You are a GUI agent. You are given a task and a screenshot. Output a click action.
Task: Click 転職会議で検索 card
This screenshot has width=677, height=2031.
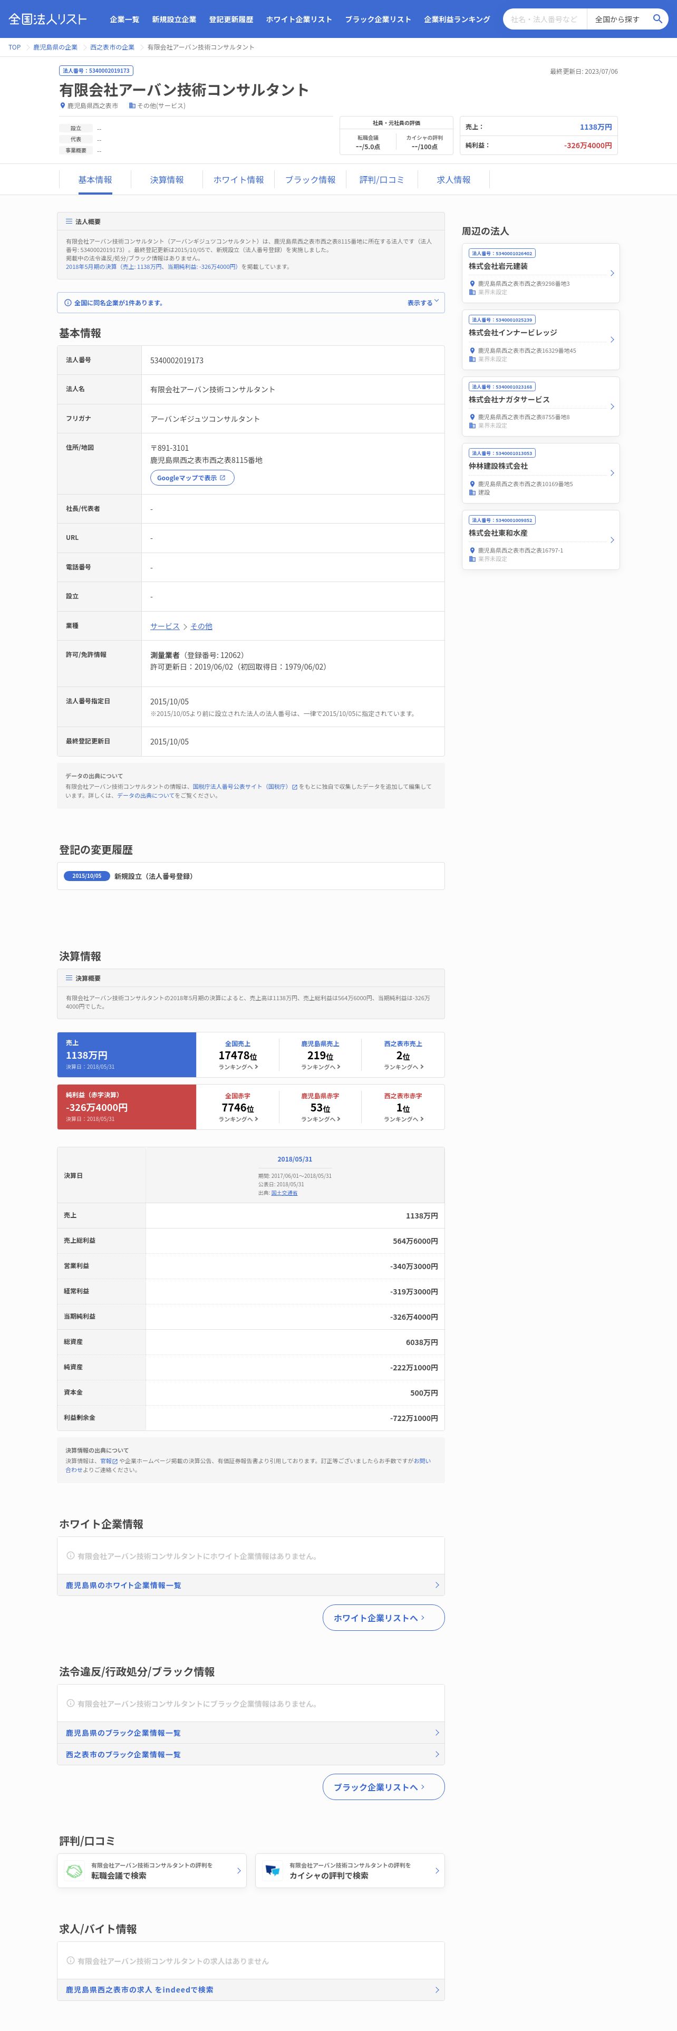tap(151, 1870)
